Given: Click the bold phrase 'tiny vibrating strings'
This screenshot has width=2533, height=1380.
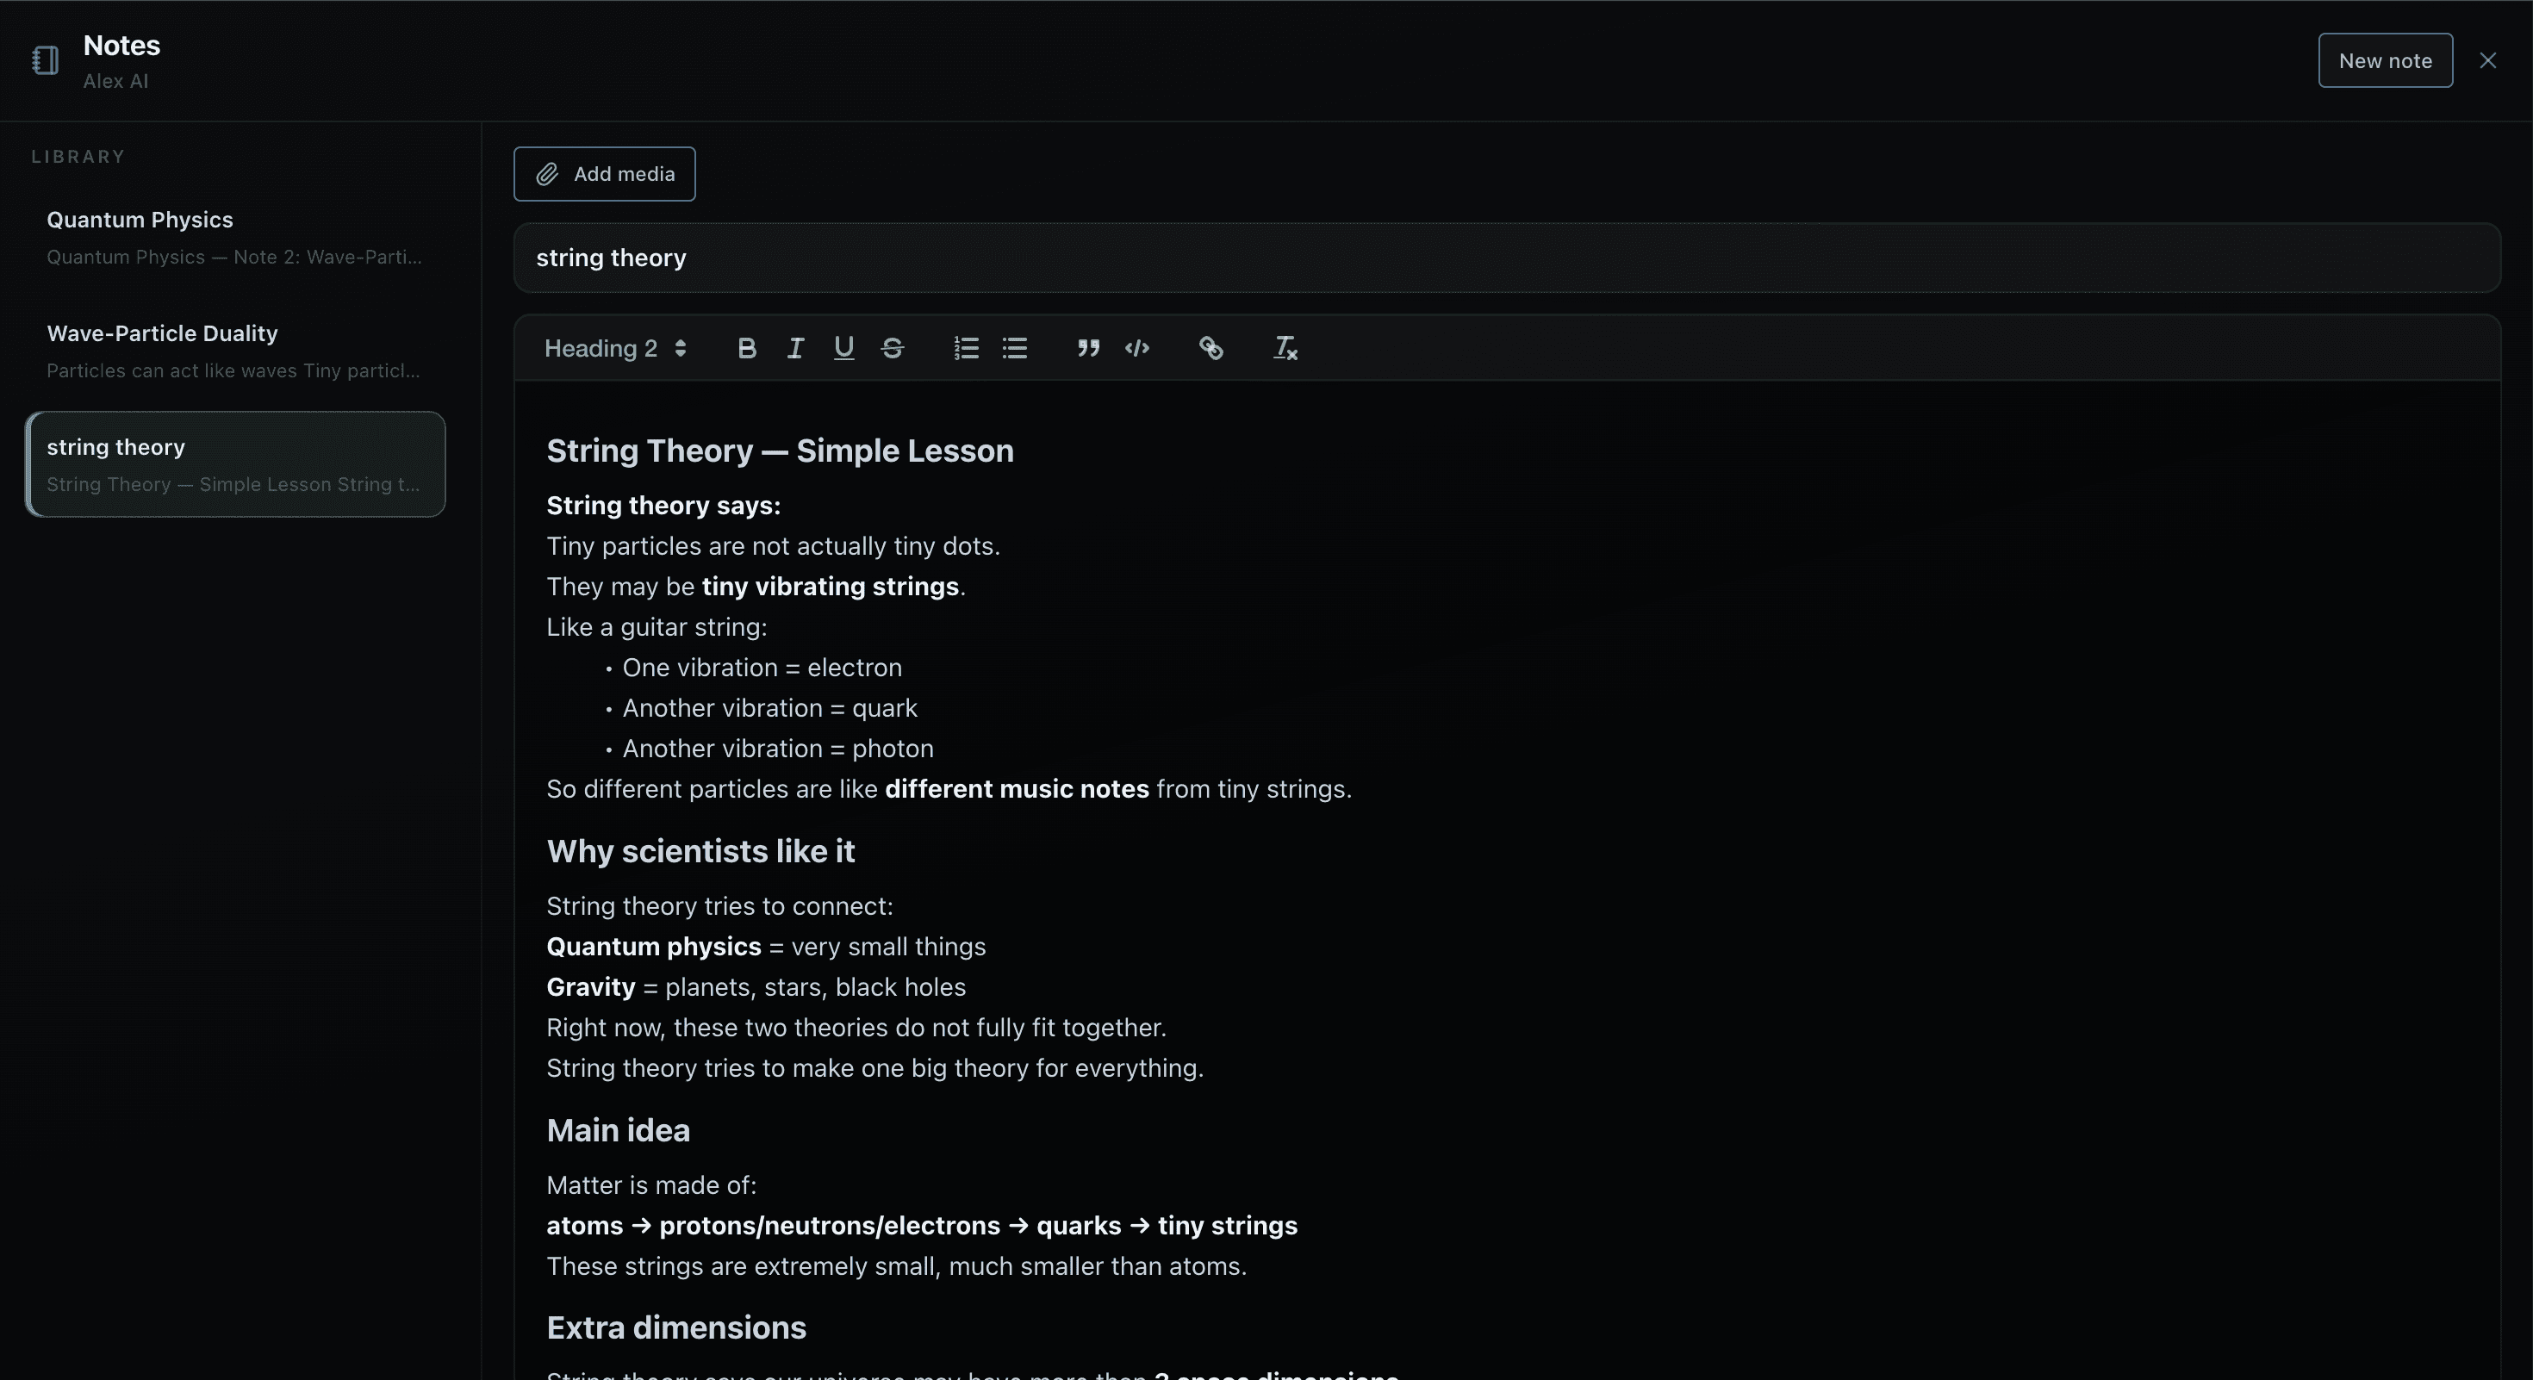Looking at the screenshot, I should [830, 587].
